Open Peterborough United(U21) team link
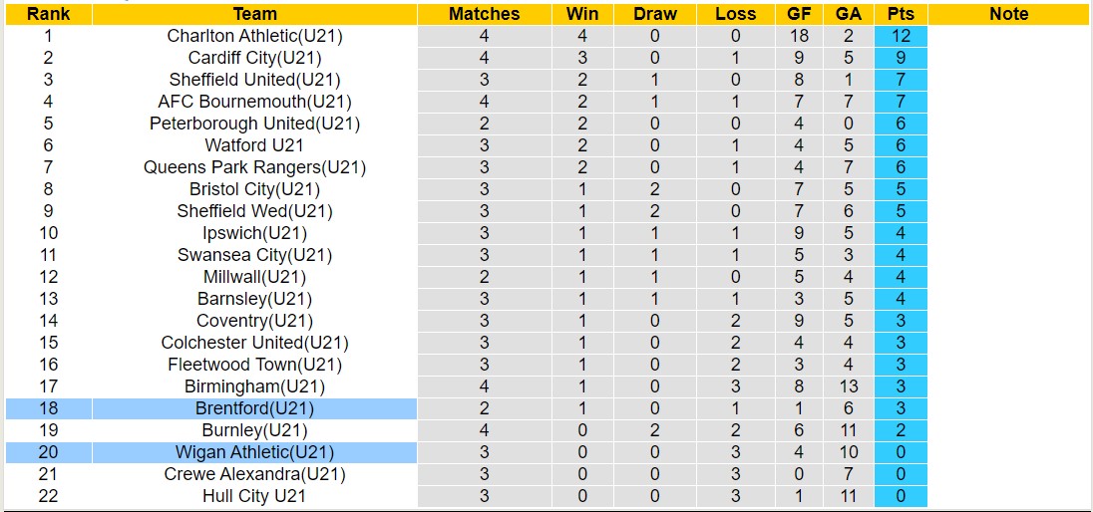The height and width of the screenshot is (512, 1093). (254, 124)
